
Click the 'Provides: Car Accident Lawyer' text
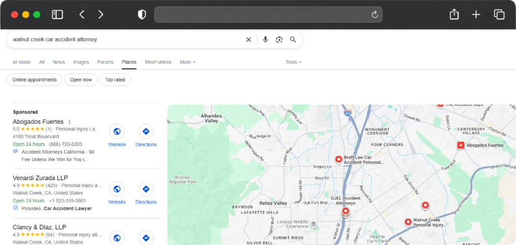click(x=56, y=209)
